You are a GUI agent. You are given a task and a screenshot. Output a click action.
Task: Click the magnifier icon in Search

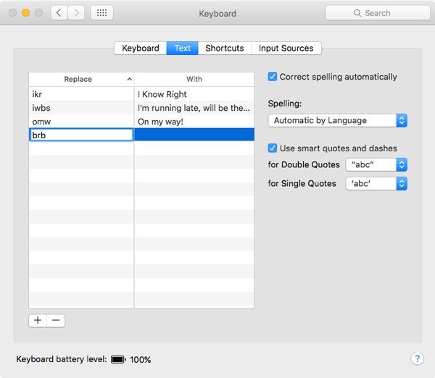coord(357,13)
